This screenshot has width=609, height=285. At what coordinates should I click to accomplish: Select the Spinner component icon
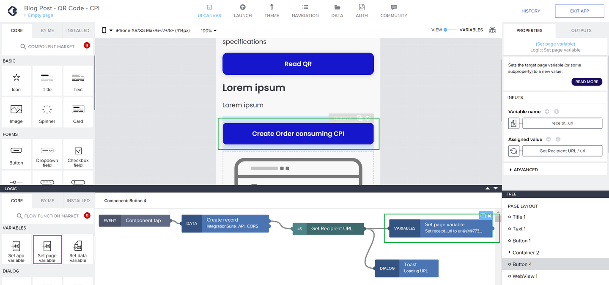pyautogui.click(x=47, y=110)
